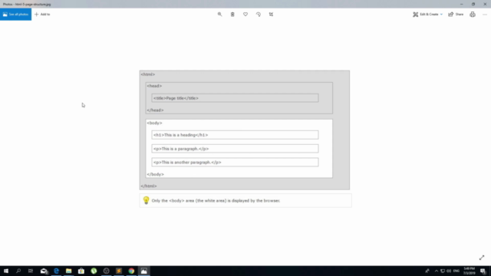Image resolution: width=491 pixels, height=276 pixels.
Task: Click the Share button
Action: click(x=456, y=15)
